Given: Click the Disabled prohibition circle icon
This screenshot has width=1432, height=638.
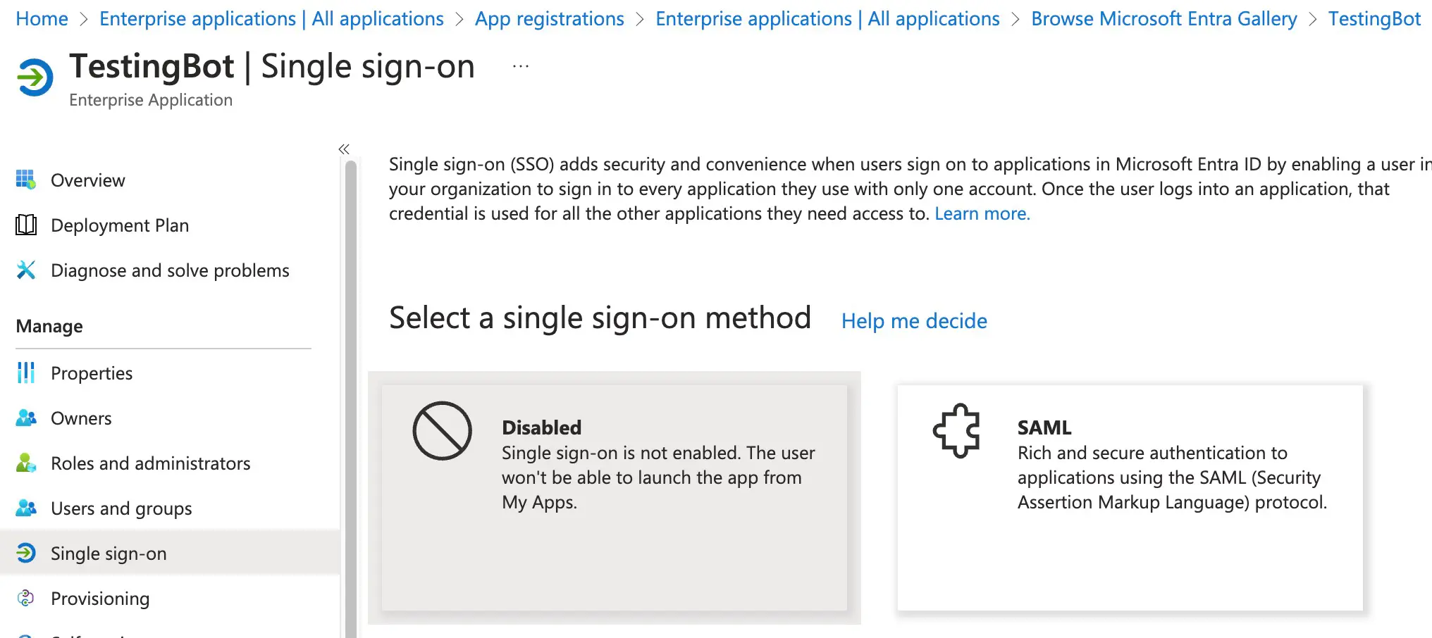Looking at the screenshot, I should click(443, 431).
